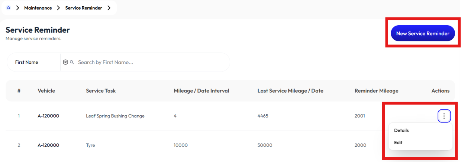Open the First Name filter selector
The image size is (461, 162).
point(34,62)
